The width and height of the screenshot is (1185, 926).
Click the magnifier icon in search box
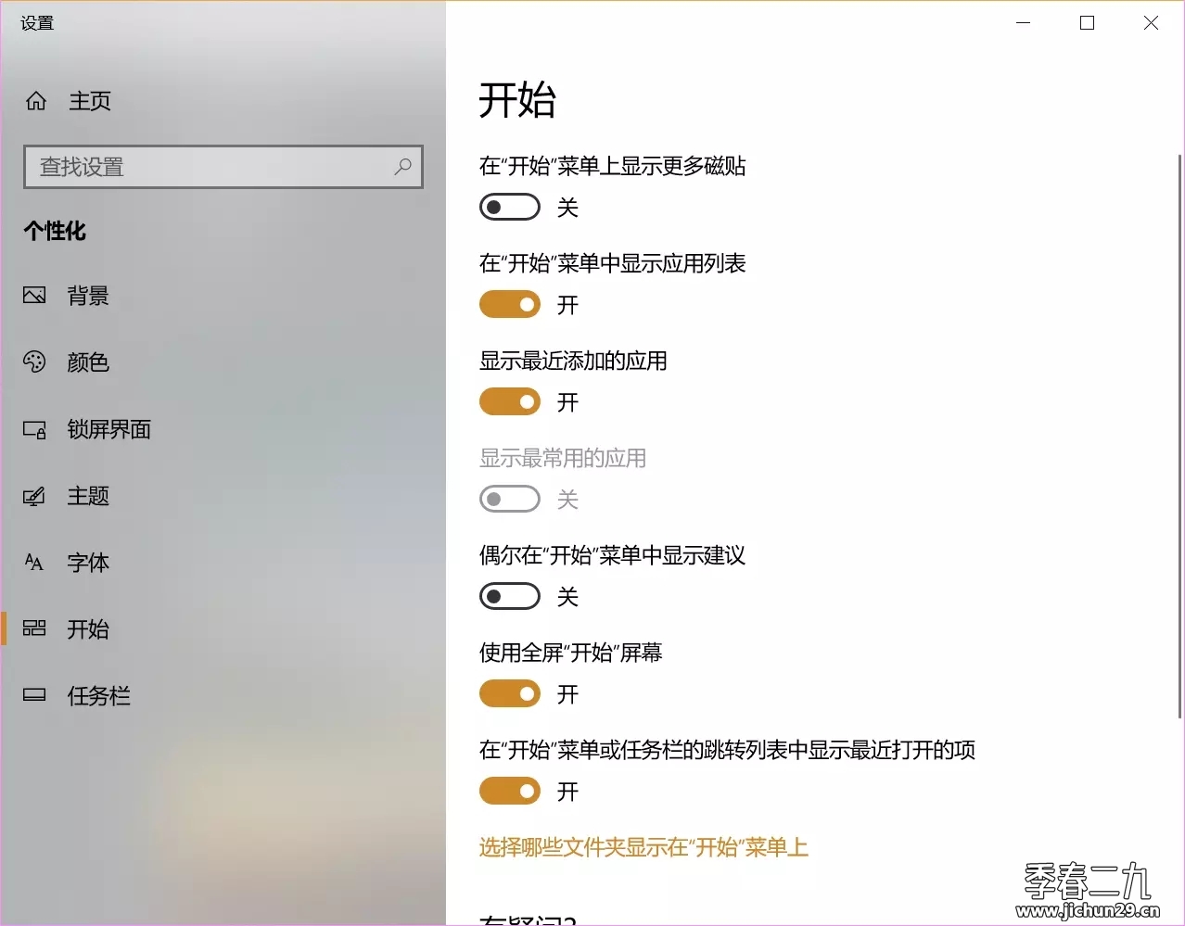point(402,167)
